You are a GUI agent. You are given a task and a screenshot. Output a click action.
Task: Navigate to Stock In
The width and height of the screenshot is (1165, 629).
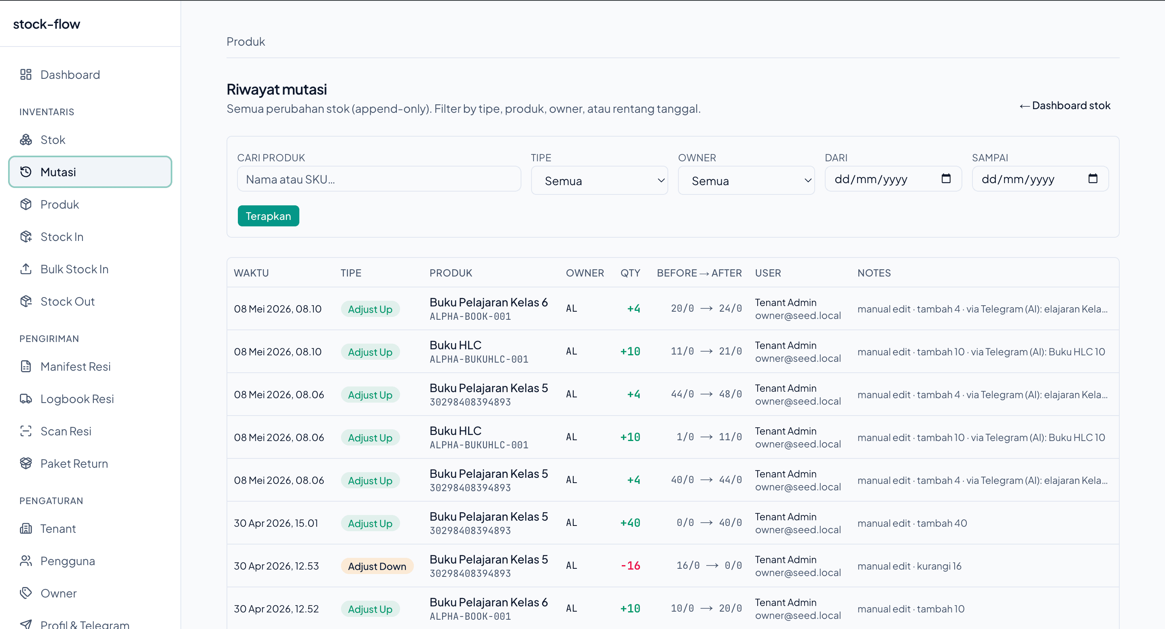click(90, 237)
